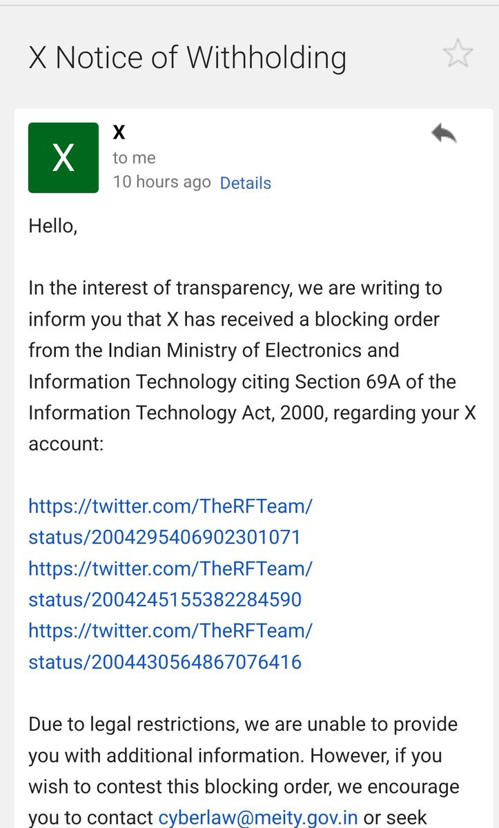Tap the reply arrow icon

click(x=444, y=133)
